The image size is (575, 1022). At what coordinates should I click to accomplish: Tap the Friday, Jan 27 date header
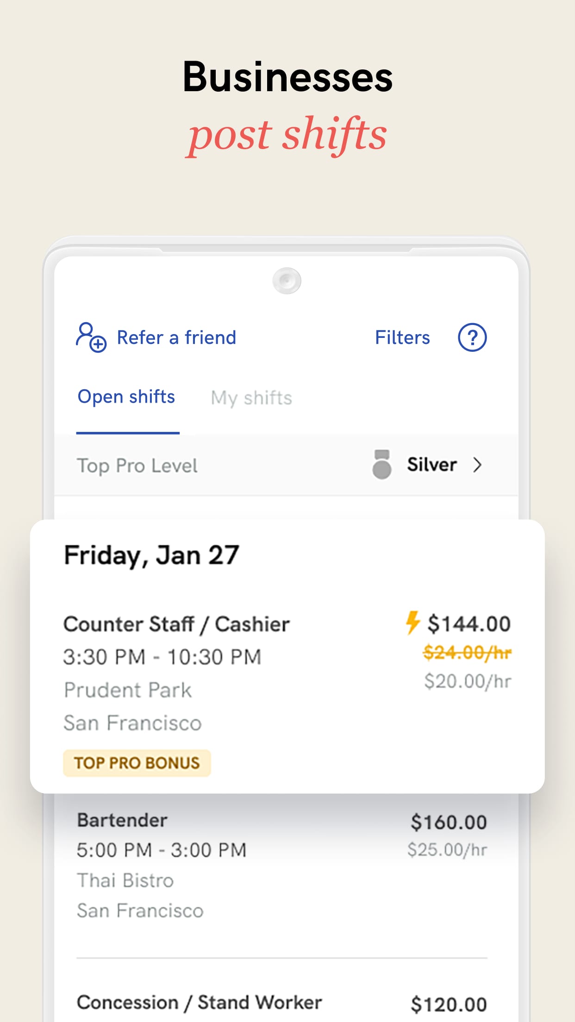151,555
